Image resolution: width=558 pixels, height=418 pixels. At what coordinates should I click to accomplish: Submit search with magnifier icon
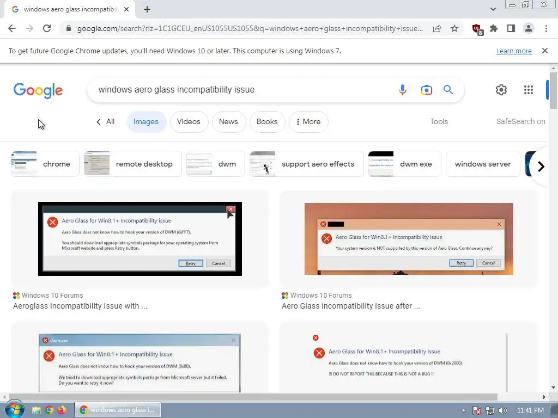click(448, 90)
